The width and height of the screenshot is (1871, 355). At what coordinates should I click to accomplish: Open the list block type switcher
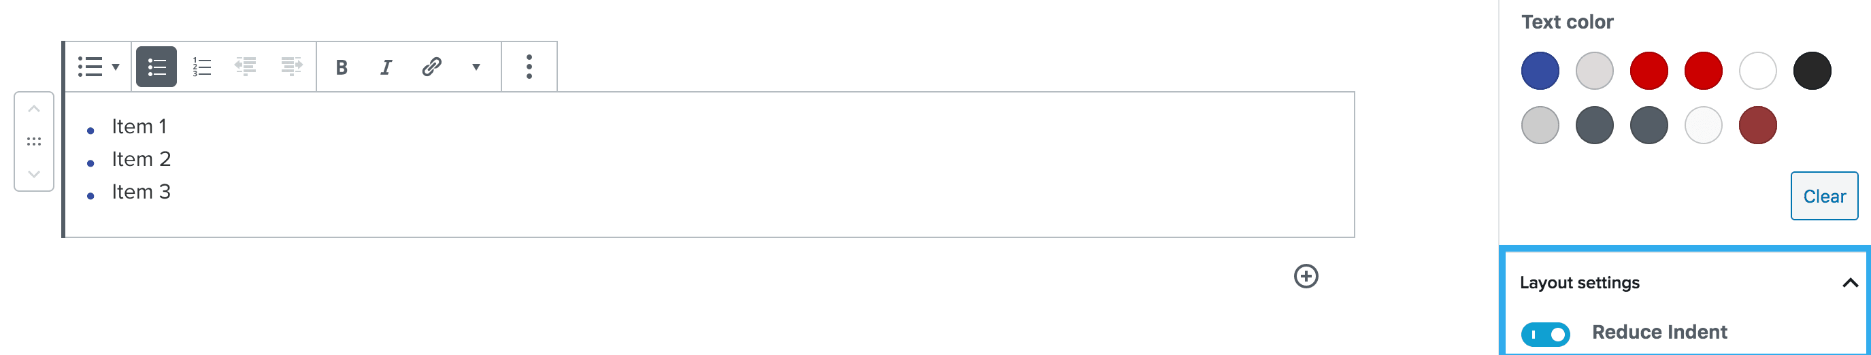point(98,67)
